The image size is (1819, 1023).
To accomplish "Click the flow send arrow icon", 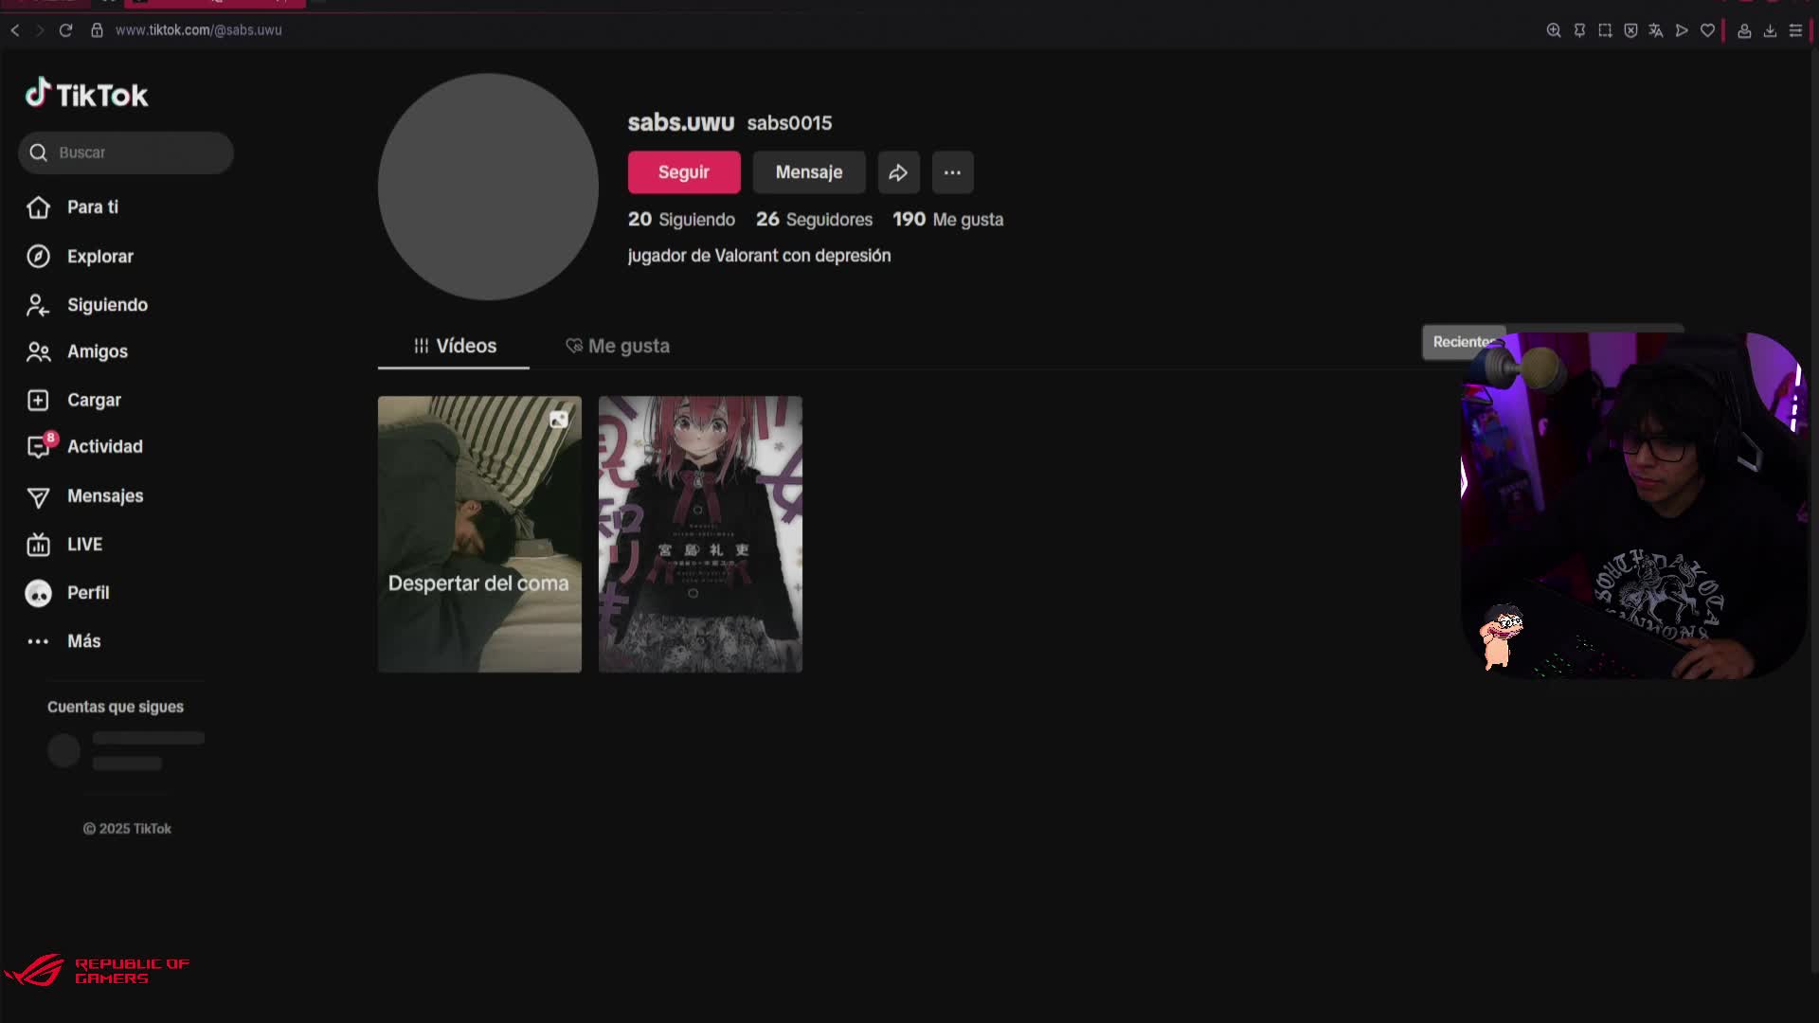I will tap(1682, 30).
